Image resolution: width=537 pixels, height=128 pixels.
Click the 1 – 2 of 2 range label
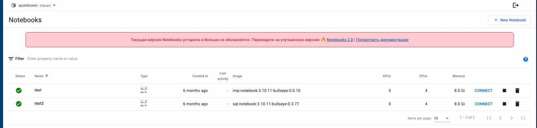pos(467,117)
